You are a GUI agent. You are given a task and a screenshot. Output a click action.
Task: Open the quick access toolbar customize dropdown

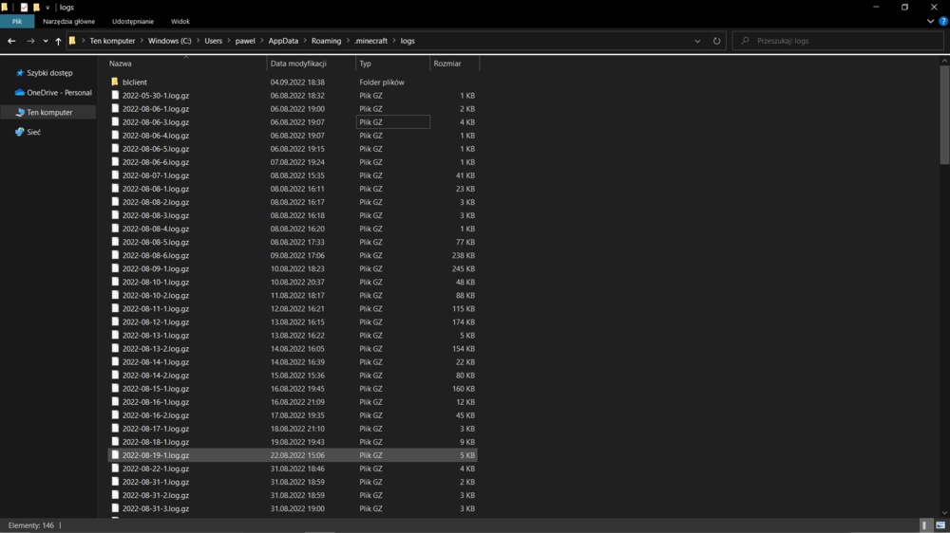click(47, 8)
